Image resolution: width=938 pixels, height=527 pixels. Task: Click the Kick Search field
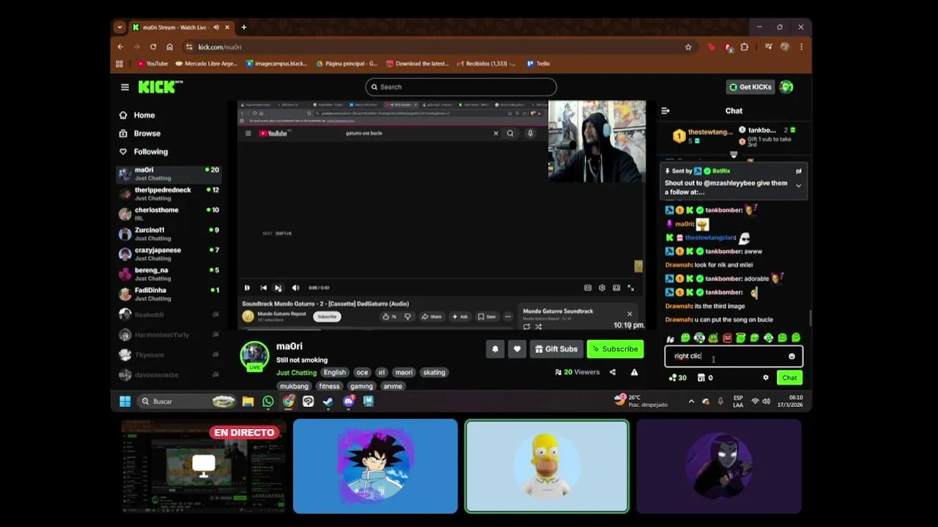click(461, 87)
